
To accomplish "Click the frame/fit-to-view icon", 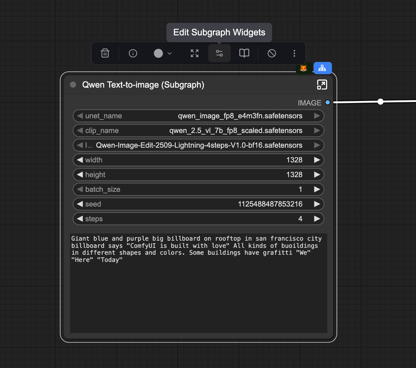I will tap(195, 53).
